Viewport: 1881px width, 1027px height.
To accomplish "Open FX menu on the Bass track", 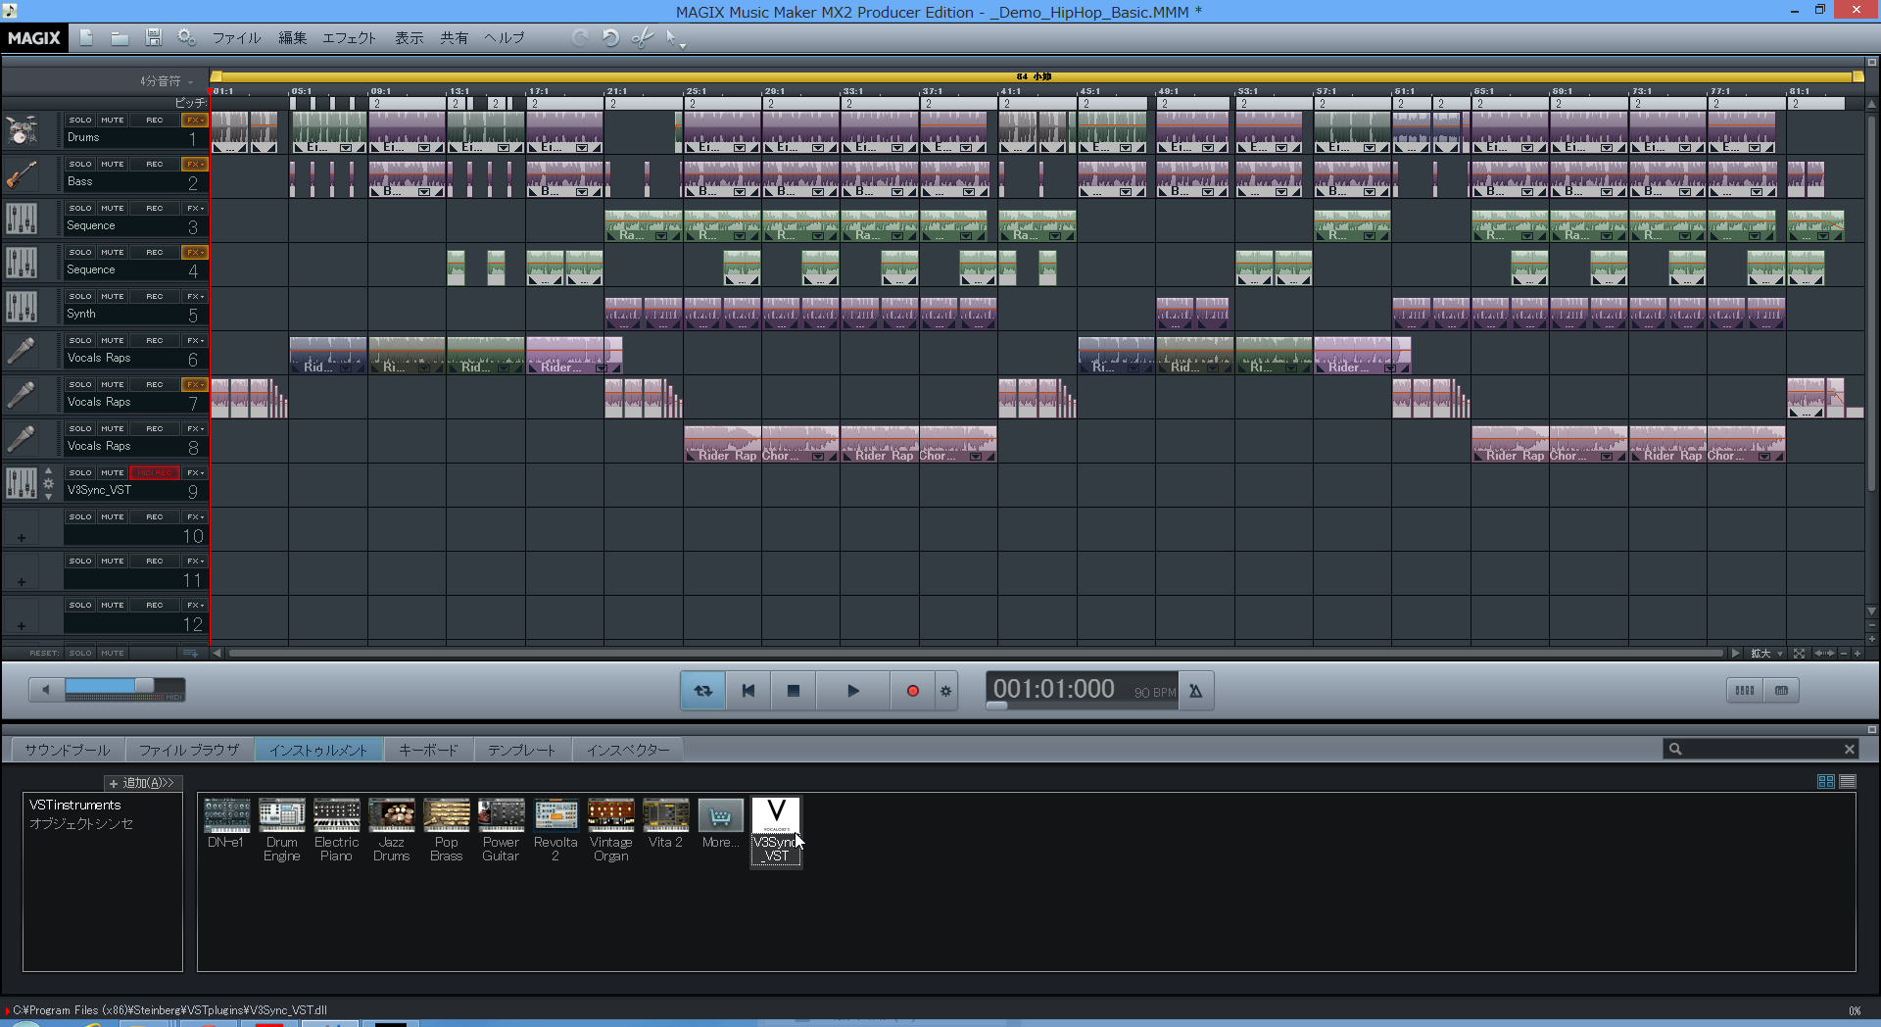I will [195, 165].
